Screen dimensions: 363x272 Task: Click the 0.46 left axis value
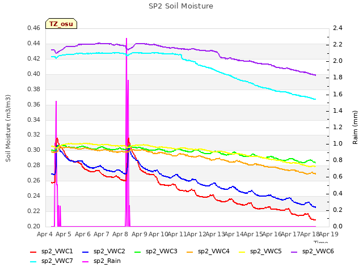click(x=34, y=28)
